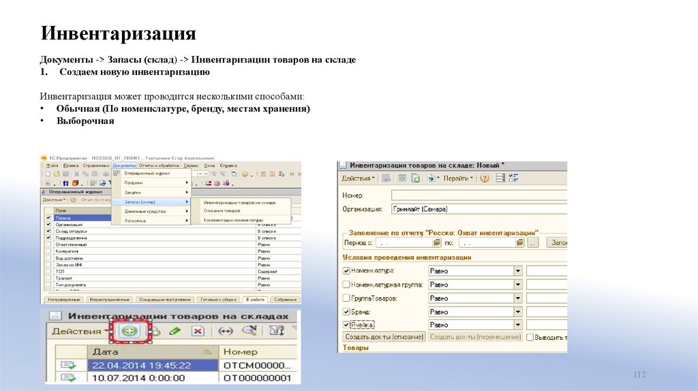Click the info 'i' icon in the 1C main toolbar

(x=245, y=174)
